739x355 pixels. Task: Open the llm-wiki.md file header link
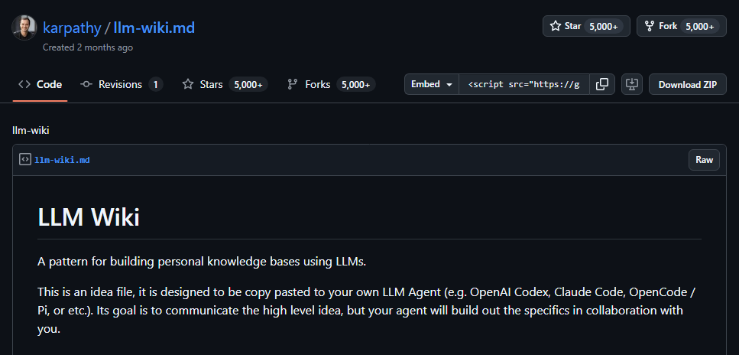click(x=62, y=160)
